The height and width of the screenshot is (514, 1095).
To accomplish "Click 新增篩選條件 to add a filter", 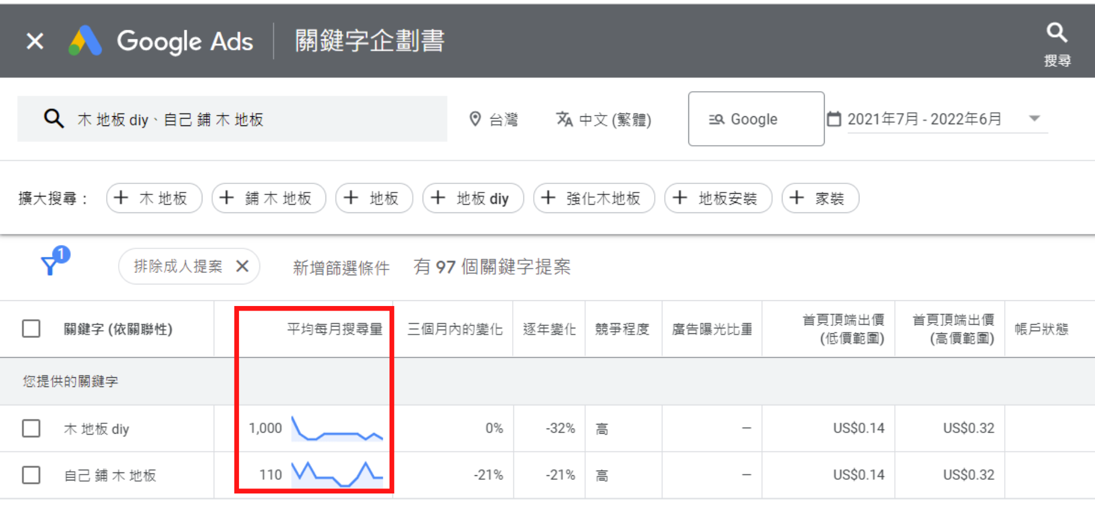I will tap(341, 267).
